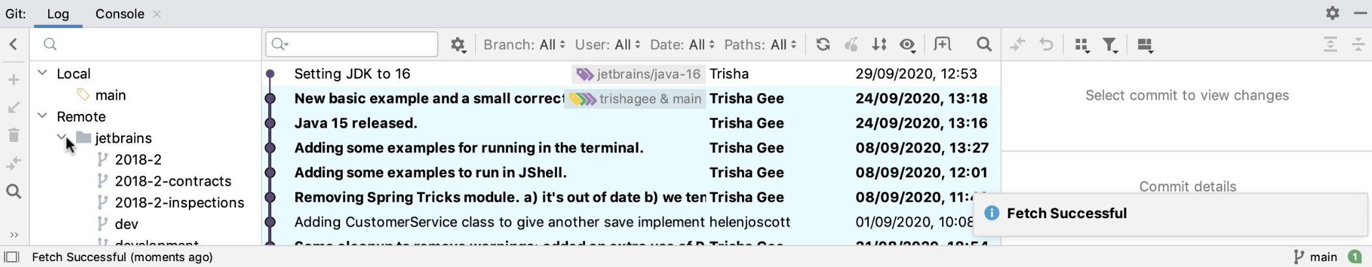The width and height of the screenshot is (1372, 267).
Task: Toggle the details layout icon
Action: point(1145,44)
